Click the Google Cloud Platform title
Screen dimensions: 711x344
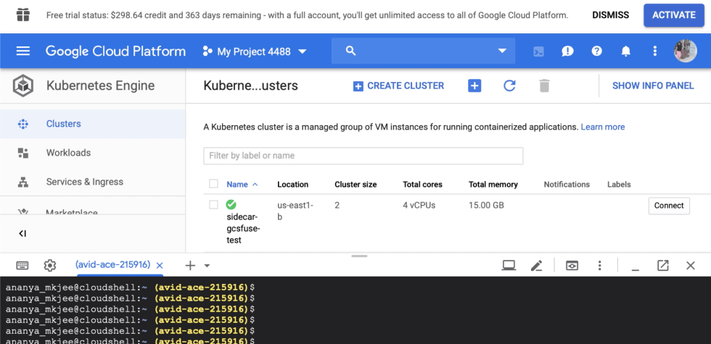click(115, 51)
